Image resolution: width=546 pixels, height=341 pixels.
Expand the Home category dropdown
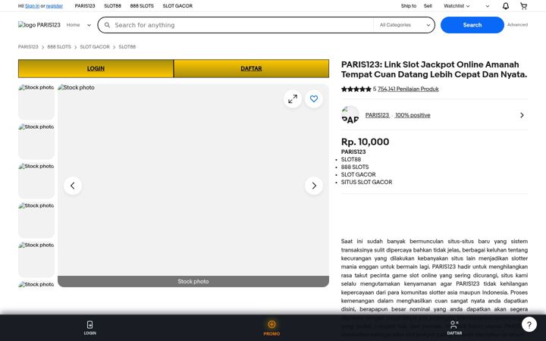click(x=79, y=25)
